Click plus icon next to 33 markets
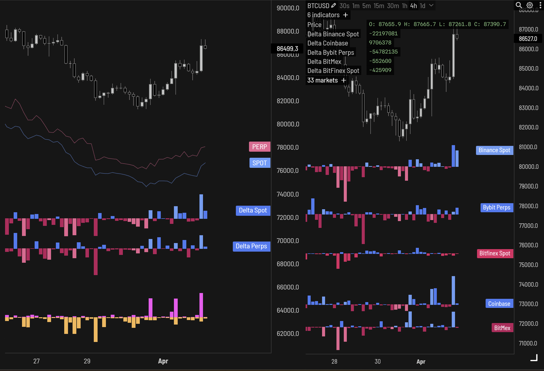The image size is (544, 371). point(343,80)
